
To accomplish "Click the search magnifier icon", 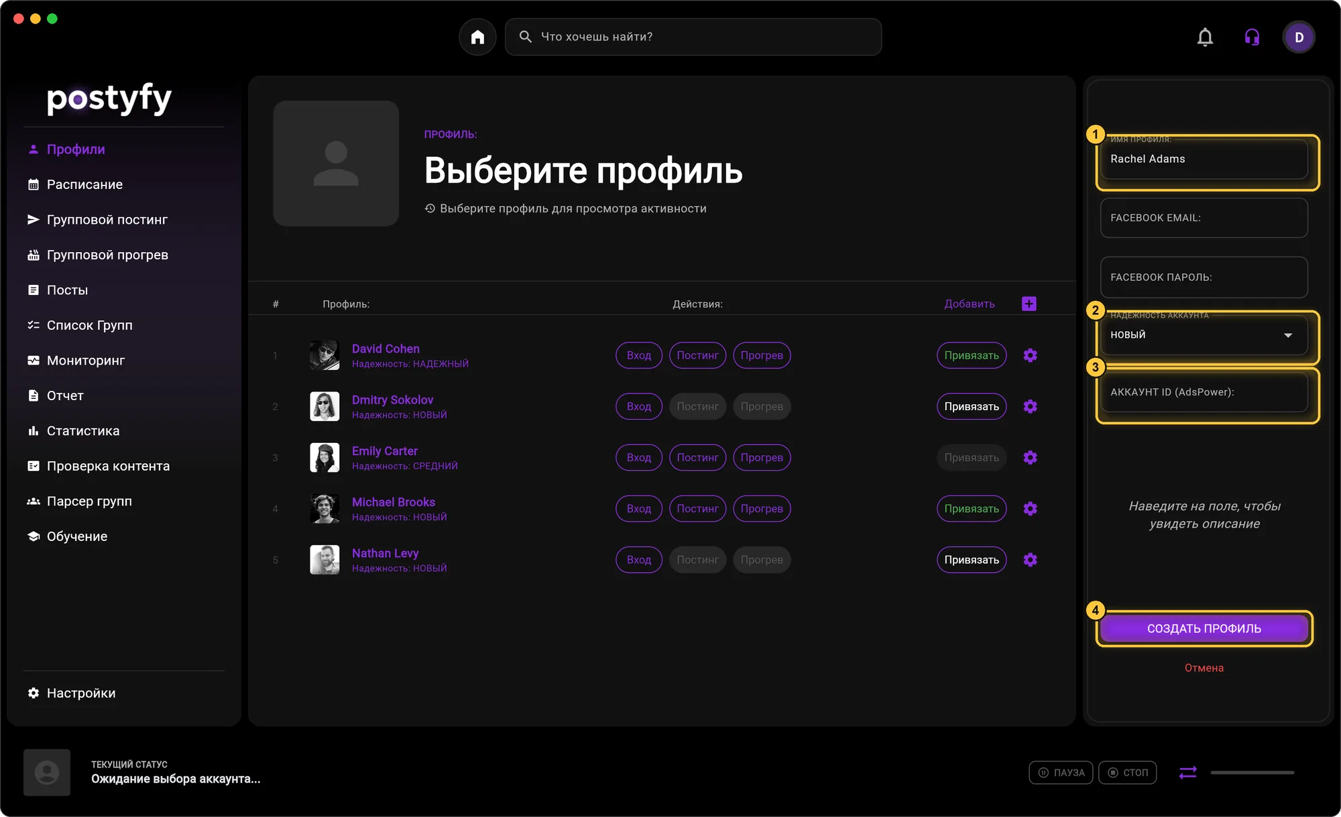I will pyautogui.click(x=526, y=37).
